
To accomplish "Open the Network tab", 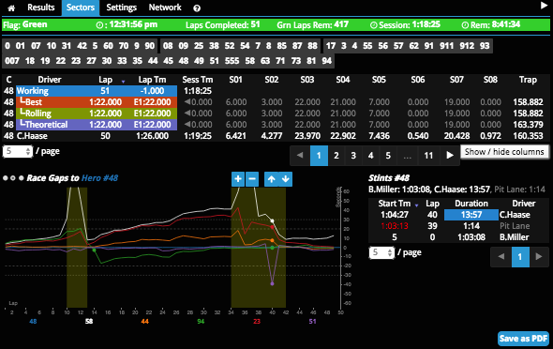I will [x=165, y=8].
